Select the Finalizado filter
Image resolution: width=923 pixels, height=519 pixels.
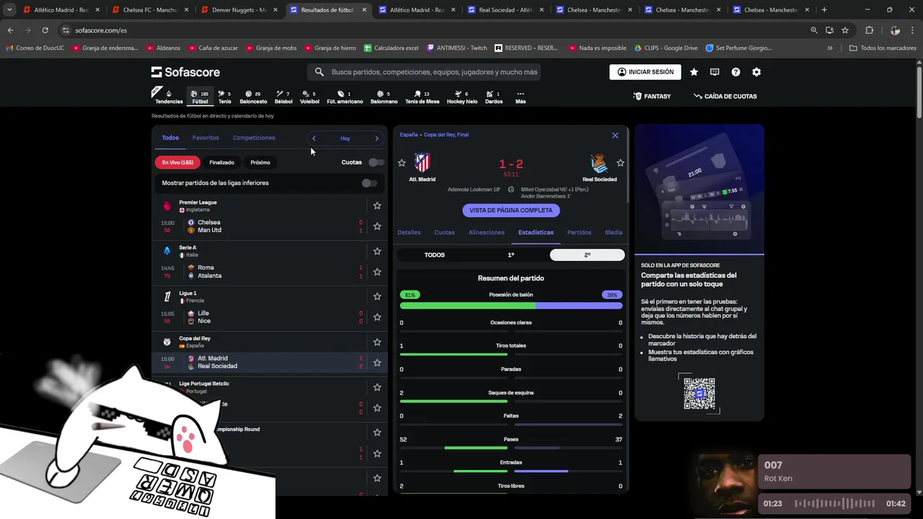click(x=222, y=162)
